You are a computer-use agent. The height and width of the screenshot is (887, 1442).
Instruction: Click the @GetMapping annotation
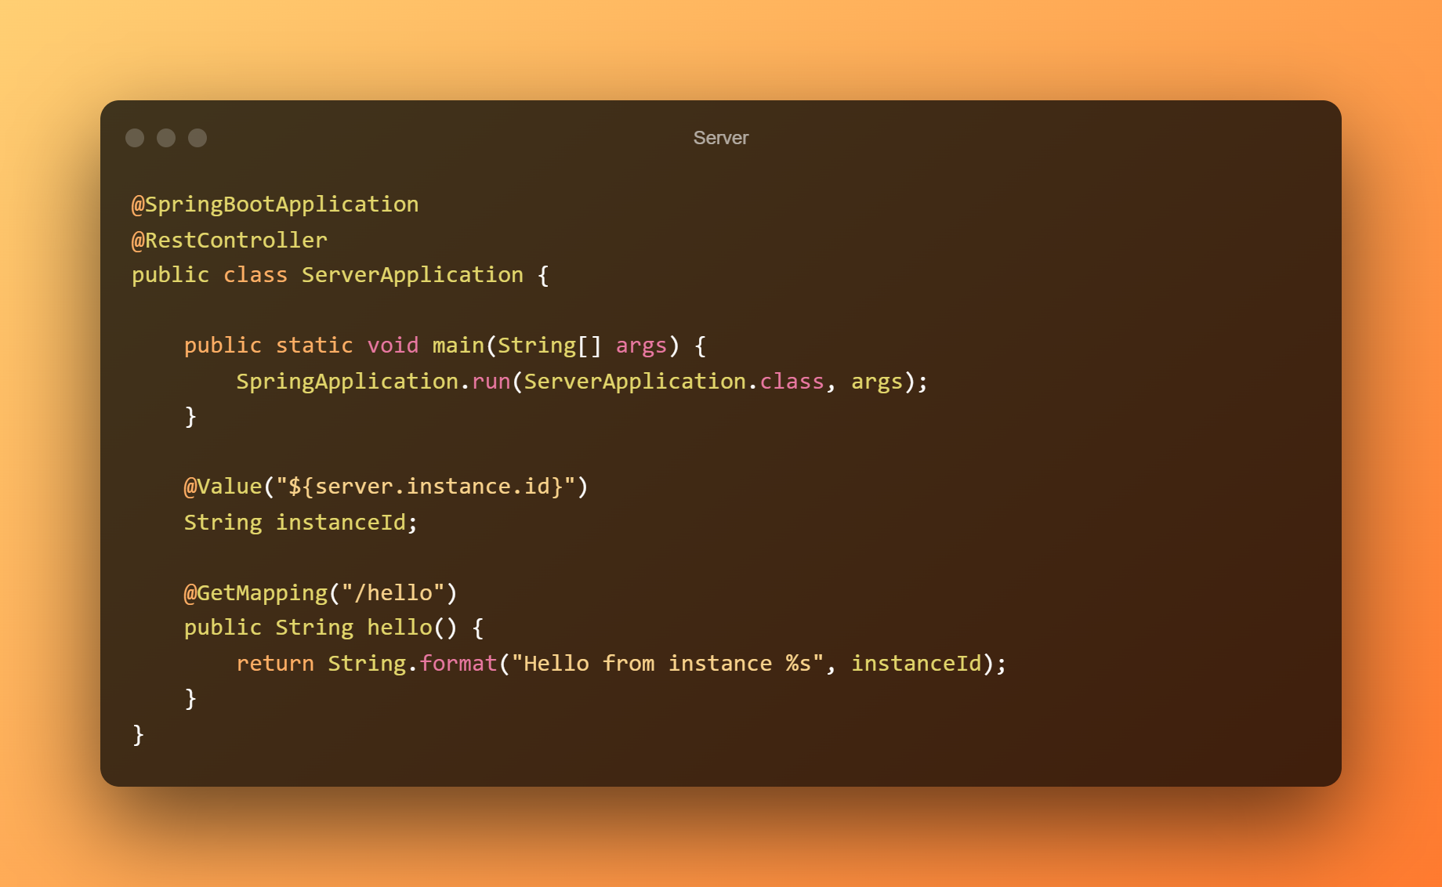(255, 593)
